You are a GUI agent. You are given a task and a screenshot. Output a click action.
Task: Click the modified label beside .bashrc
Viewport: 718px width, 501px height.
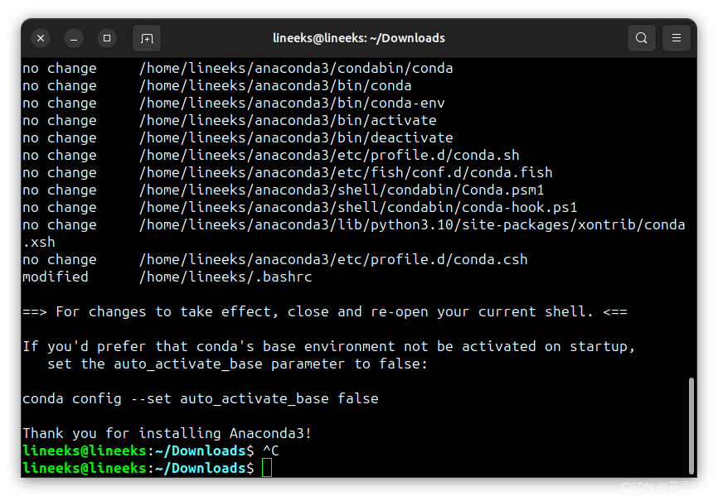coord(56,277)
